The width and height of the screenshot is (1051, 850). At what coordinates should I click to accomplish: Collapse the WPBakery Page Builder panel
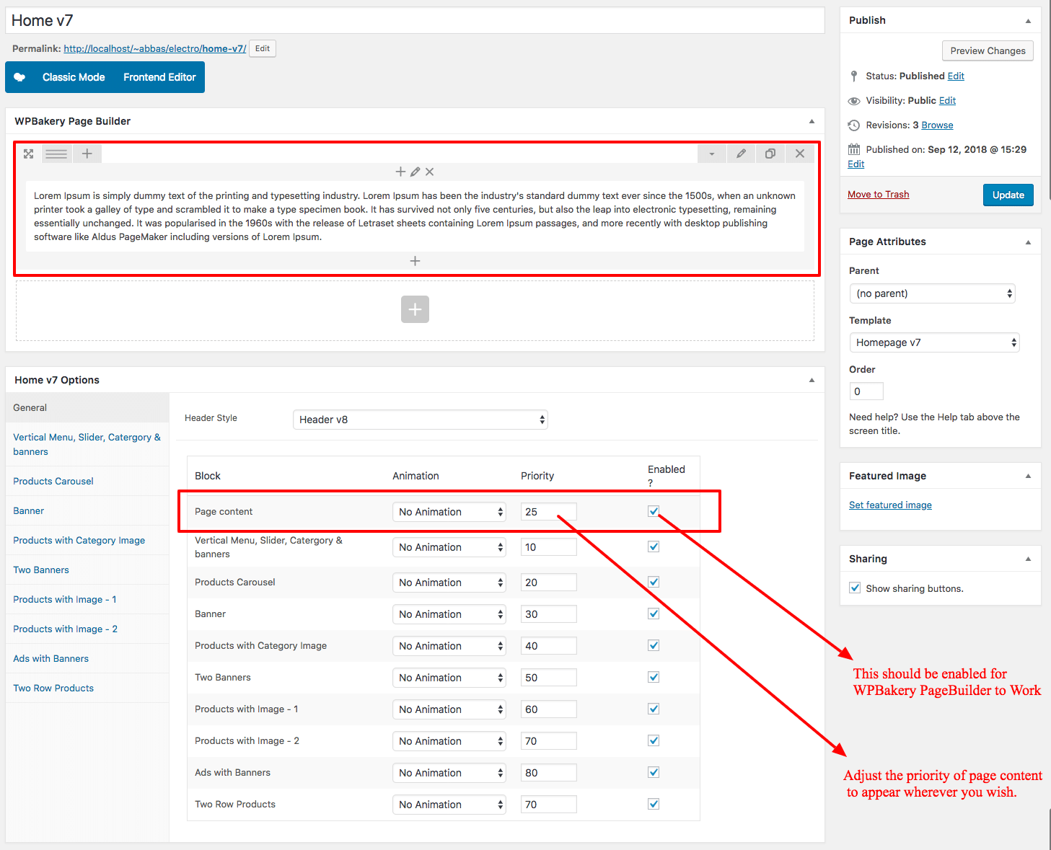coord(812,121)
